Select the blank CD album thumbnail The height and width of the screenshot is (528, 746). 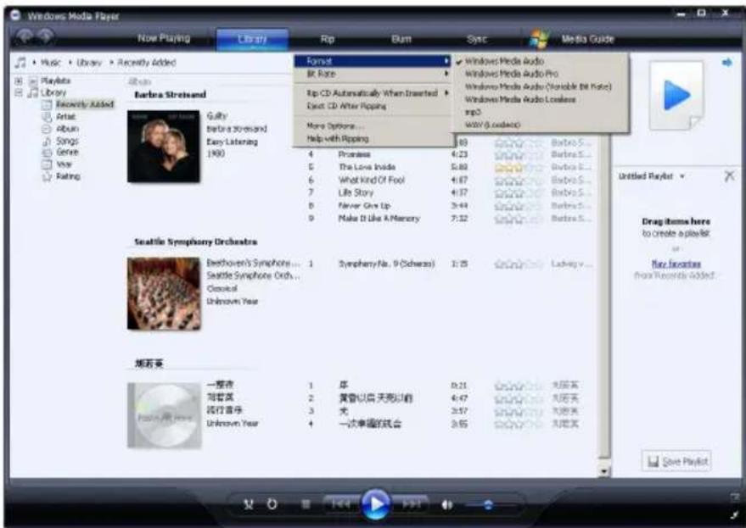(164, 416)
